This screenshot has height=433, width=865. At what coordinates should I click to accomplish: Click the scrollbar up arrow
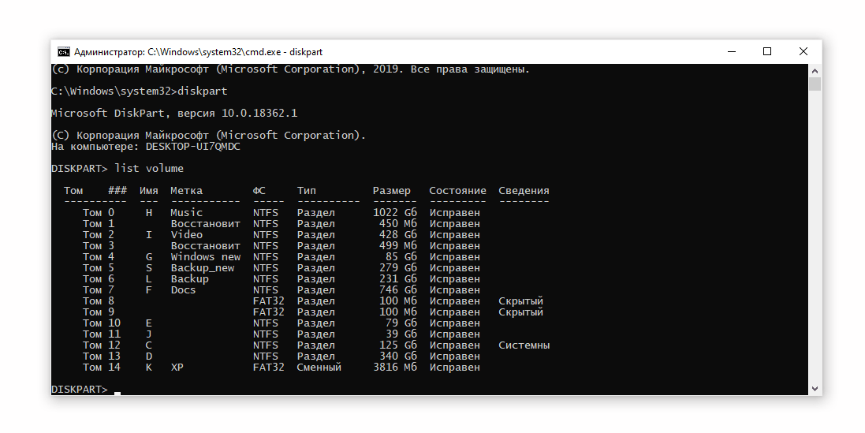coord(815,71)
